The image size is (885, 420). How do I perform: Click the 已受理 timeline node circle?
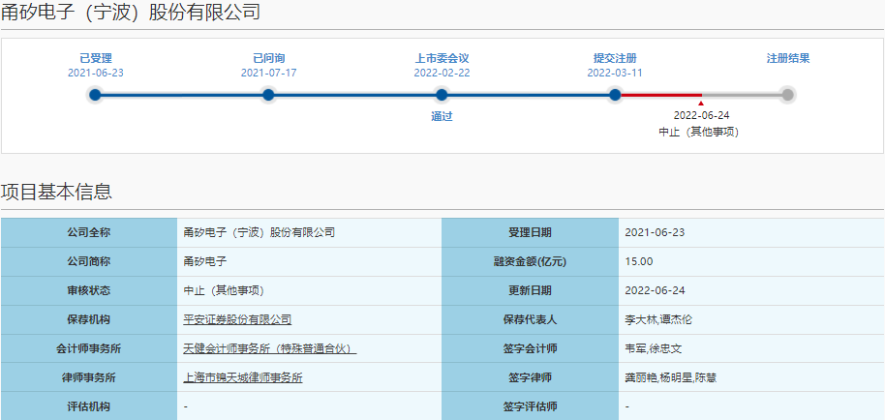(95, 95)
